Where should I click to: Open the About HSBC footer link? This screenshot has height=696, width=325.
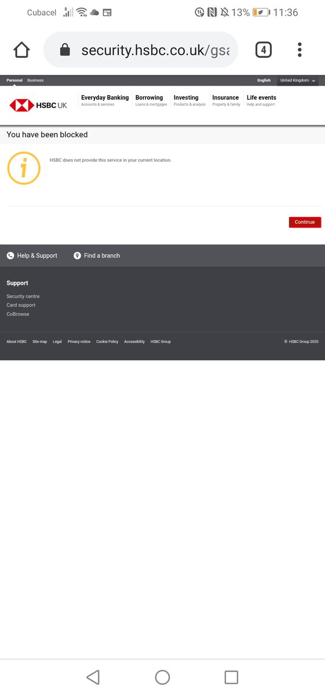click(17, 342)
